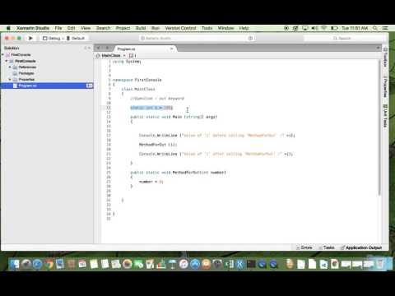Open the Xamarin Studio application menu

point(33,28)
